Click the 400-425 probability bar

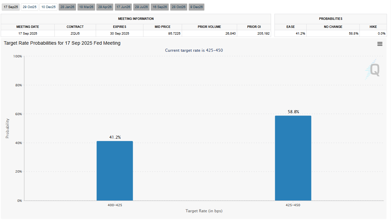point(115,171)
